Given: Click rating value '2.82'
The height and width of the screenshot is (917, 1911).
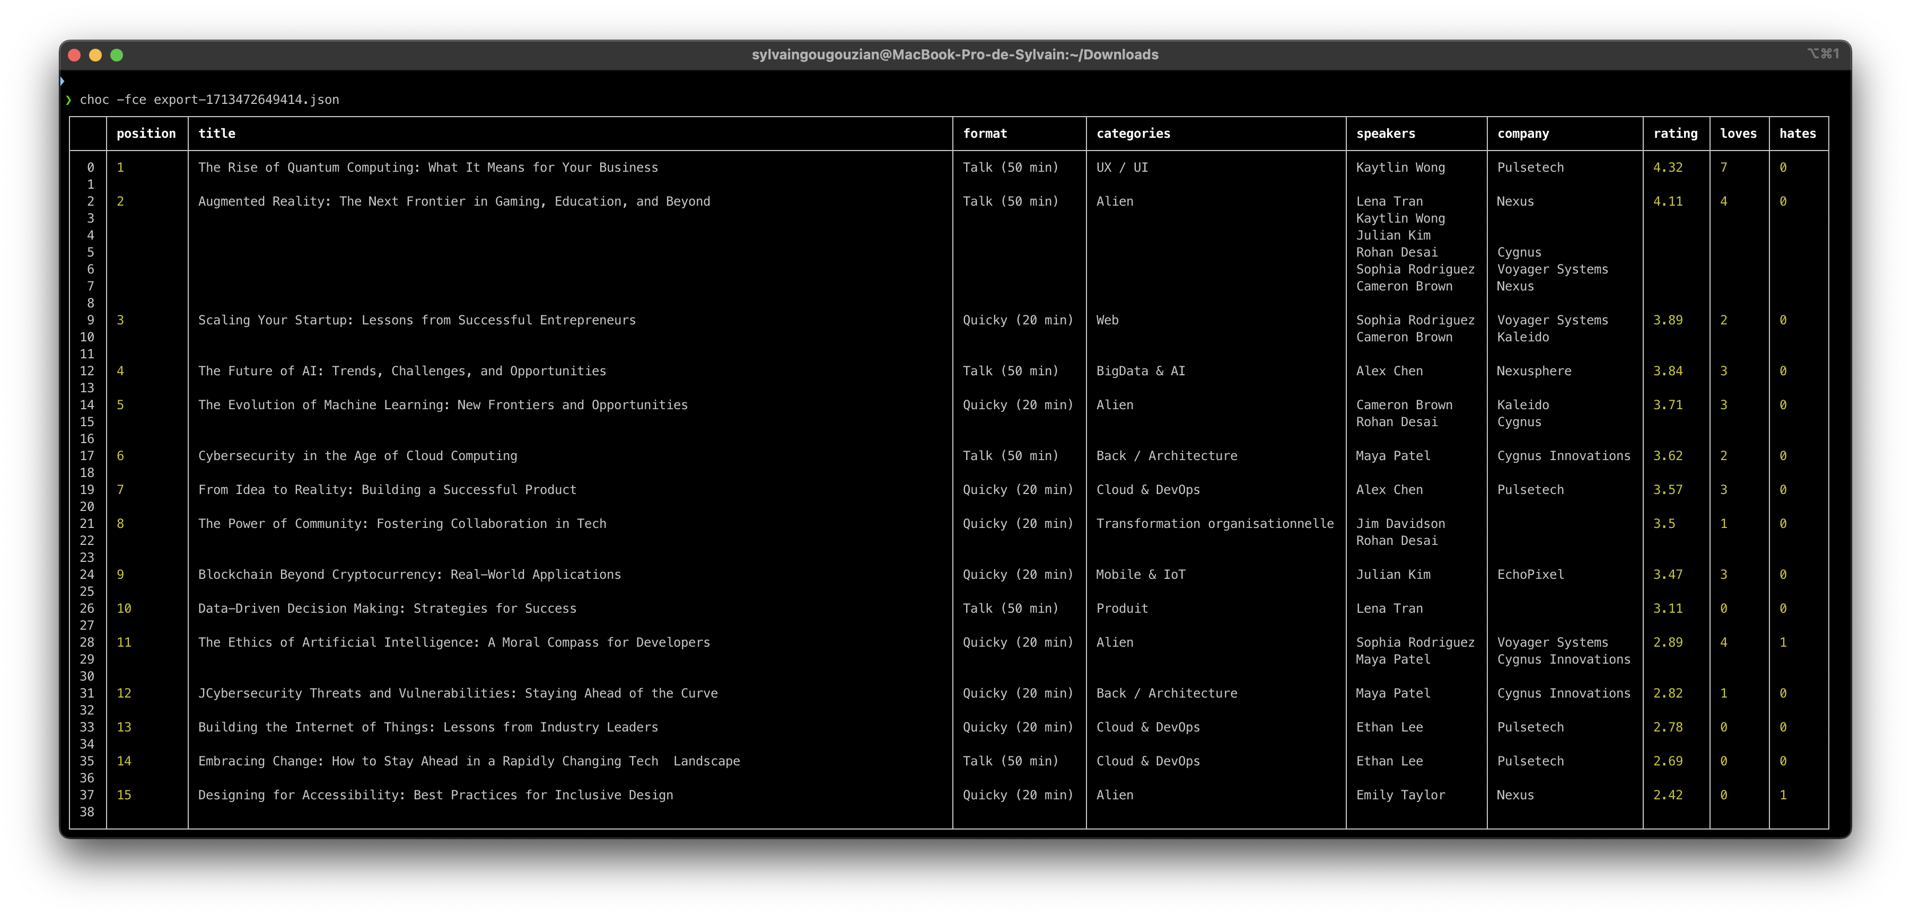Looking at the screenshot, I should [x=1668, y=693].
